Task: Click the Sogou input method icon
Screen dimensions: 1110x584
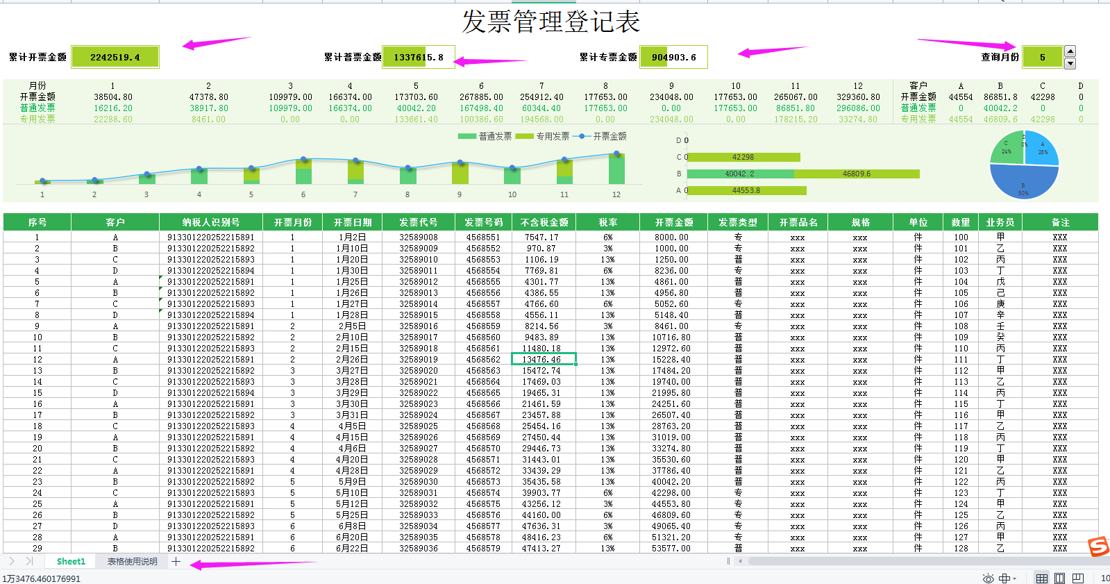Action: click(1098, 547)
